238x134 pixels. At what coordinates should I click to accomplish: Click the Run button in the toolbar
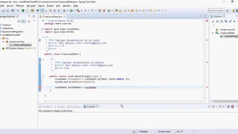(x=71, y=11)
